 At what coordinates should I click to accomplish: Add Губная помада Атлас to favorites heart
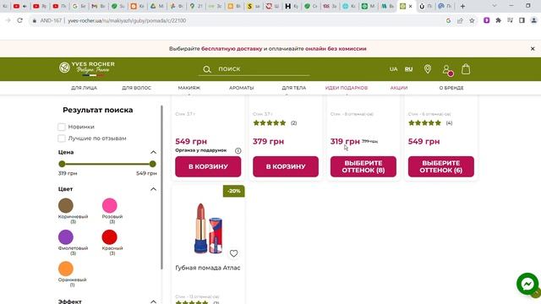233,253
